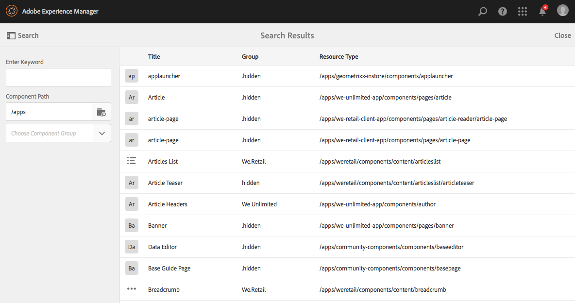575x303 pixels.
Task: Focus the Enter Keyword input field
Action: coord(58,77)
